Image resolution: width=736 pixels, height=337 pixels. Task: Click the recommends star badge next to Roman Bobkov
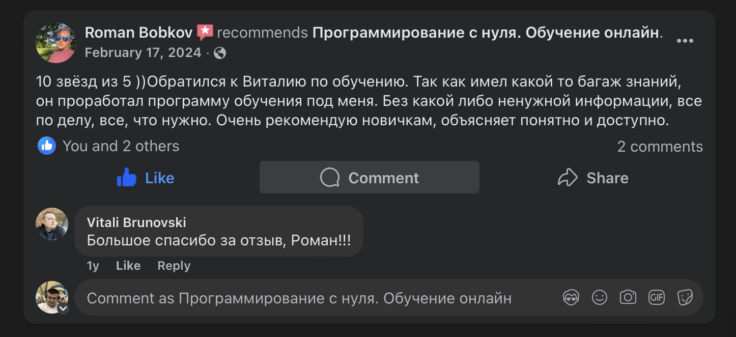pos(205,32)
